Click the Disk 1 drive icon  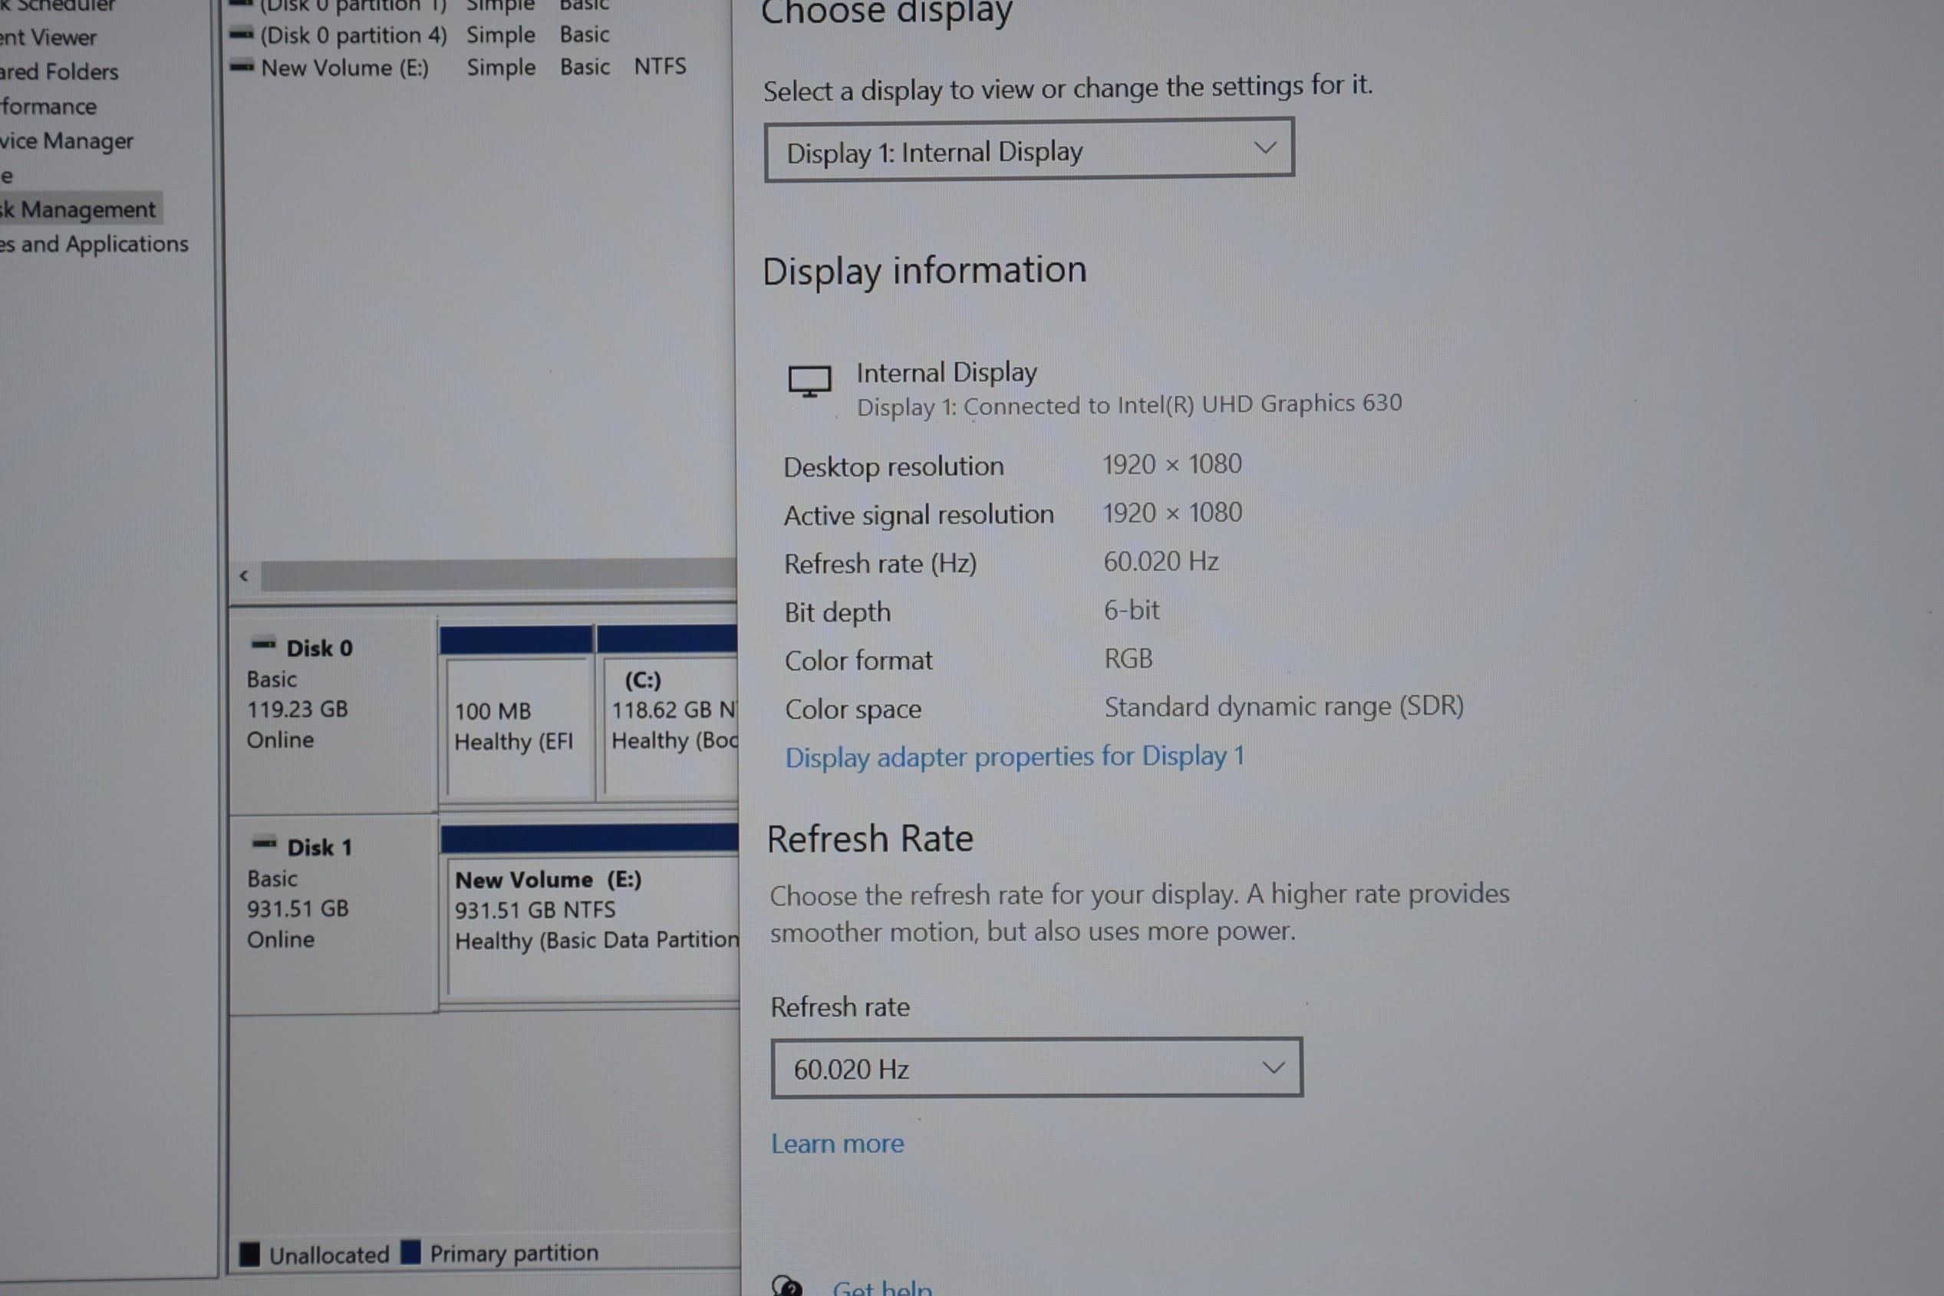[x=265, y=844]
